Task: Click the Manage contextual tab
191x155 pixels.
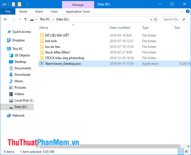Action: [x=78, y=5]
